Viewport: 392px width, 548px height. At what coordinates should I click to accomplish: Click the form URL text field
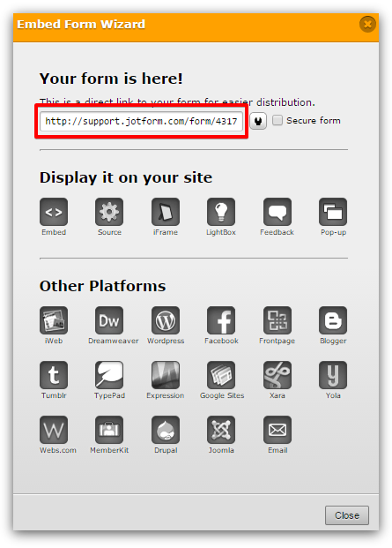(x=141, y=121)
